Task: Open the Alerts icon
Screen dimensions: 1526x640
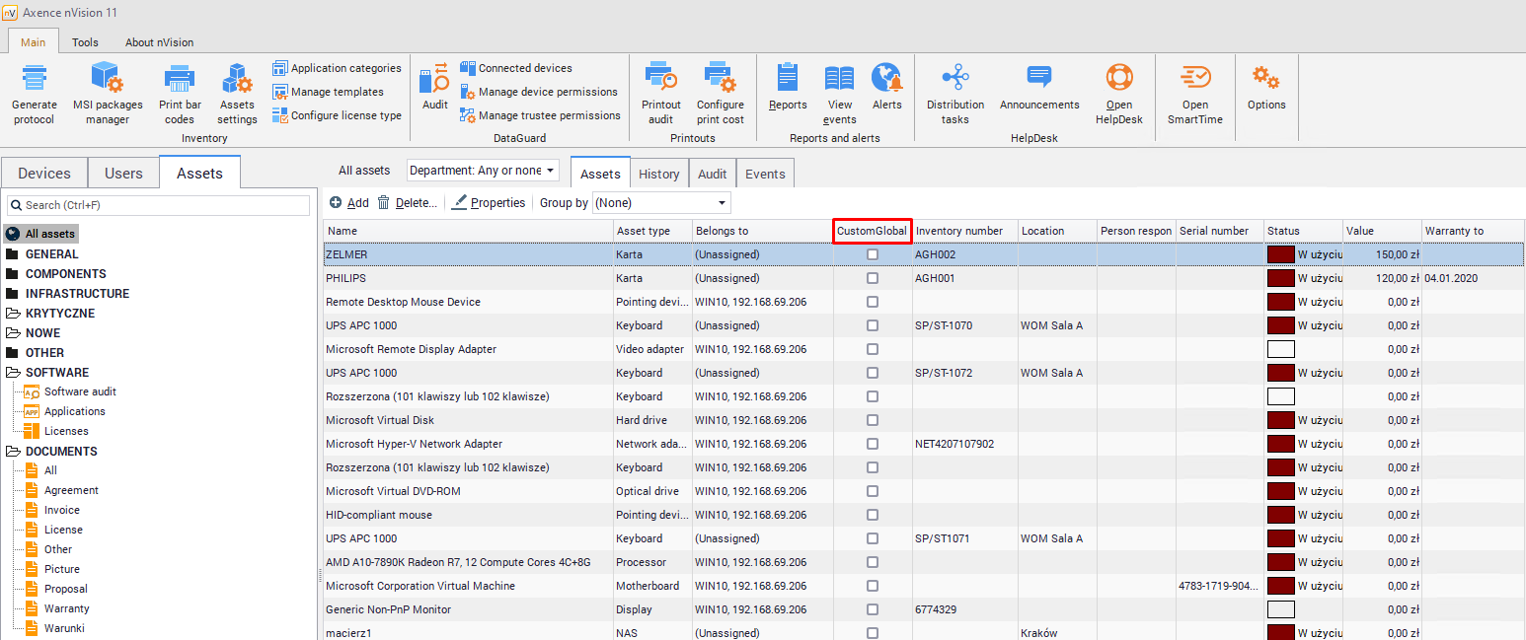Action: point(886,79)
